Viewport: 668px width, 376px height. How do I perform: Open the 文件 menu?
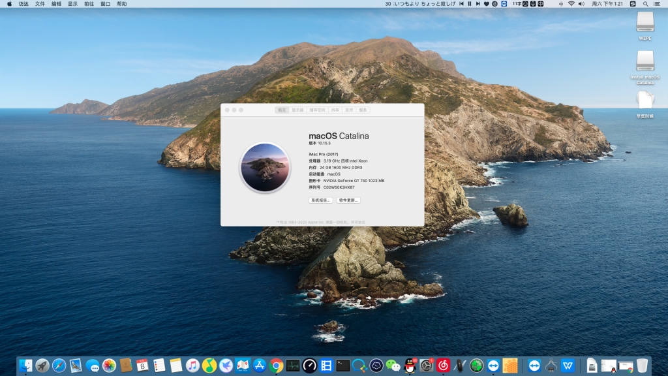coord(40,4)
